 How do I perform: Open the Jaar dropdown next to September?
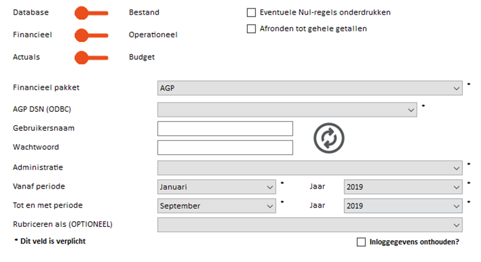point(403,206)
